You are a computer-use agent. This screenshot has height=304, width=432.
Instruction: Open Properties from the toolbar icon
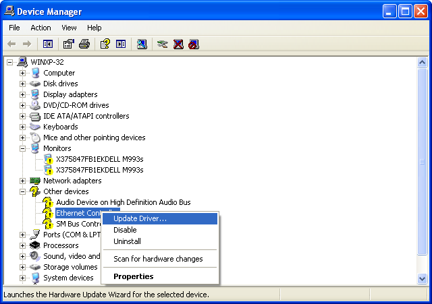click(68, 44)
